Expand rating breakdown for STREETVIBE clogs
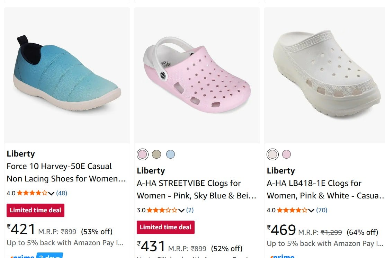385x258 pixels. click(181, 210)
